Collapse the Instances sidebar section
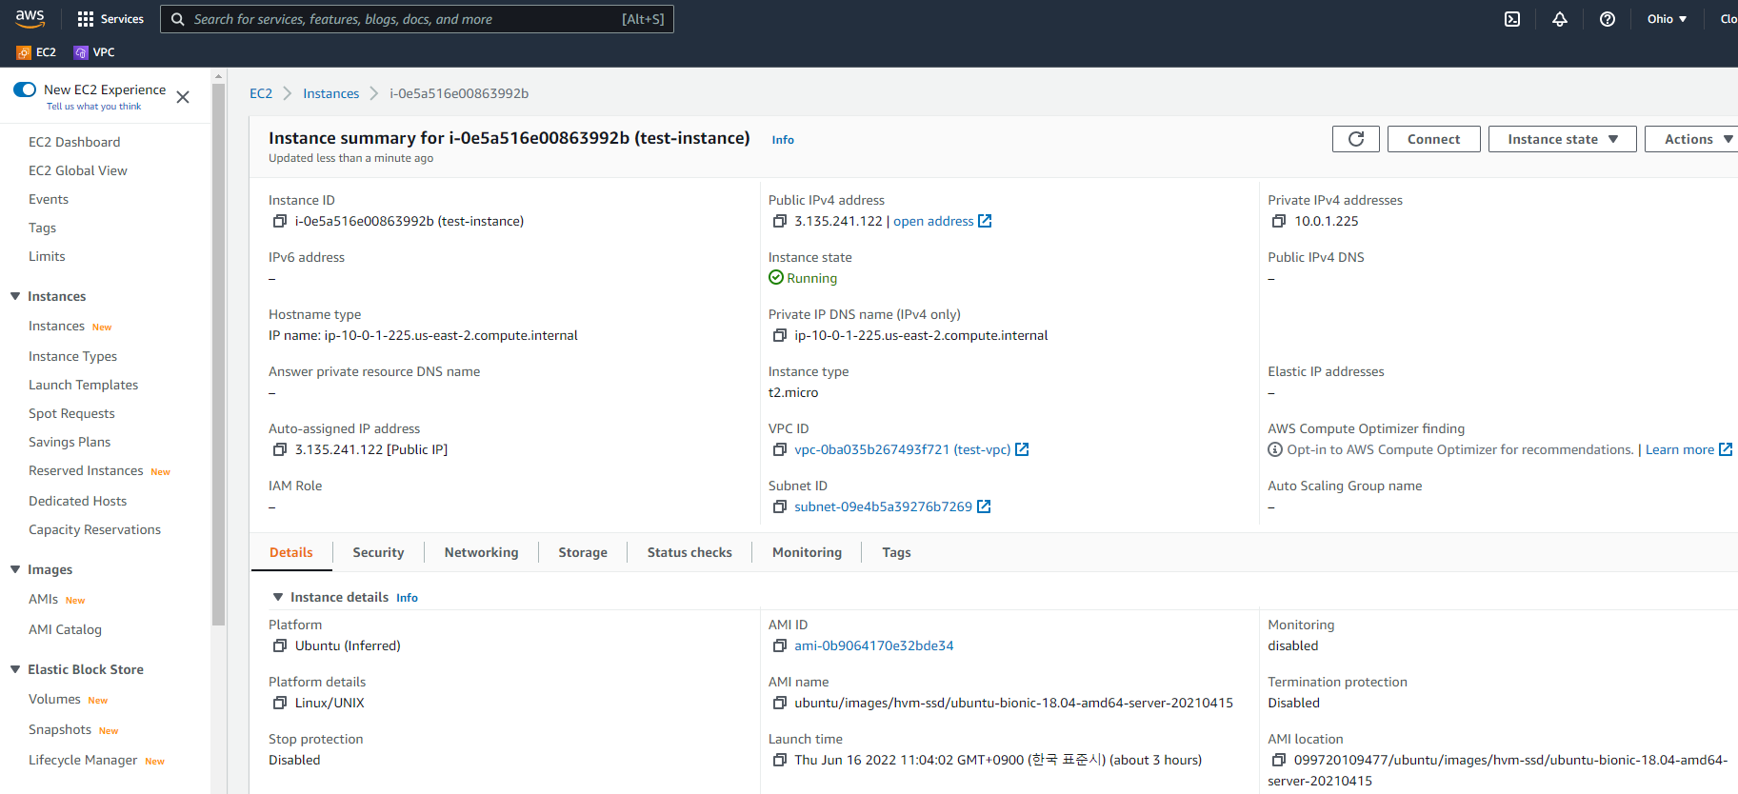This screenshot has height=794, width=1738. point(15,296)
